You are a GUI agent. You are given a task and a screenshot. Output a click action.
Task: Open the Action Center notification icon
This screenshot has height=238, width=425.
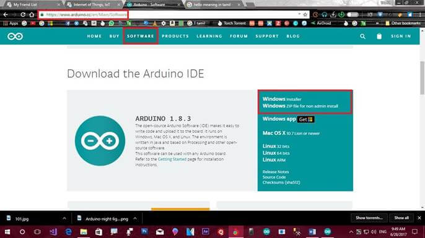(x=414, y=232)
